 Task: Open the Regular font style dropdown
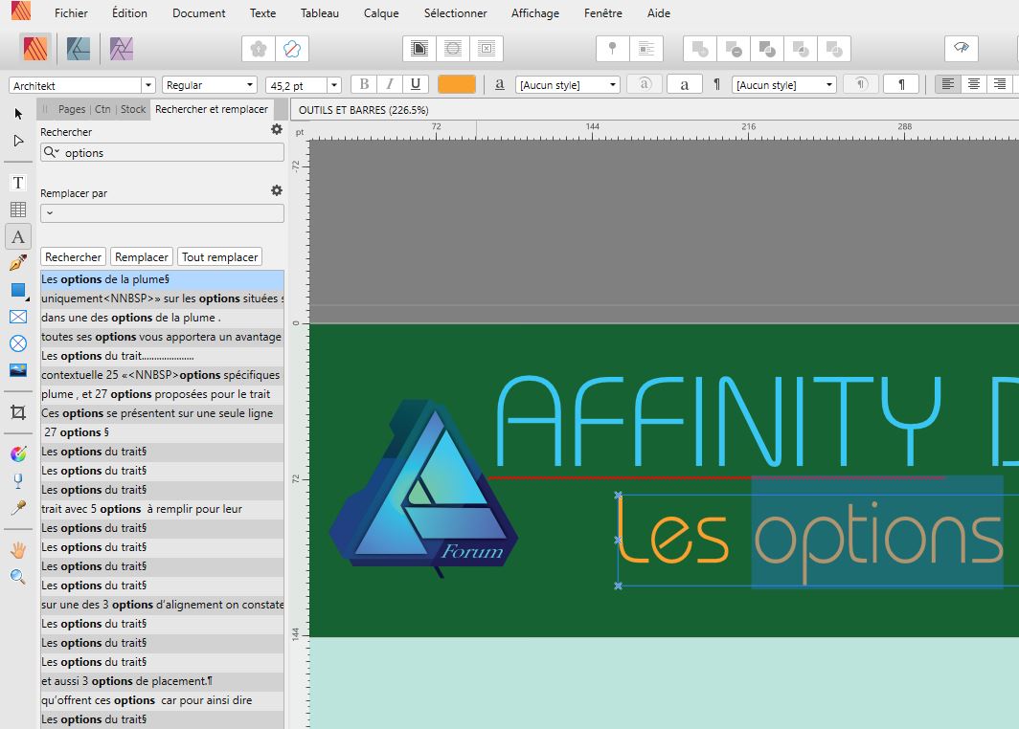point(250,85)
